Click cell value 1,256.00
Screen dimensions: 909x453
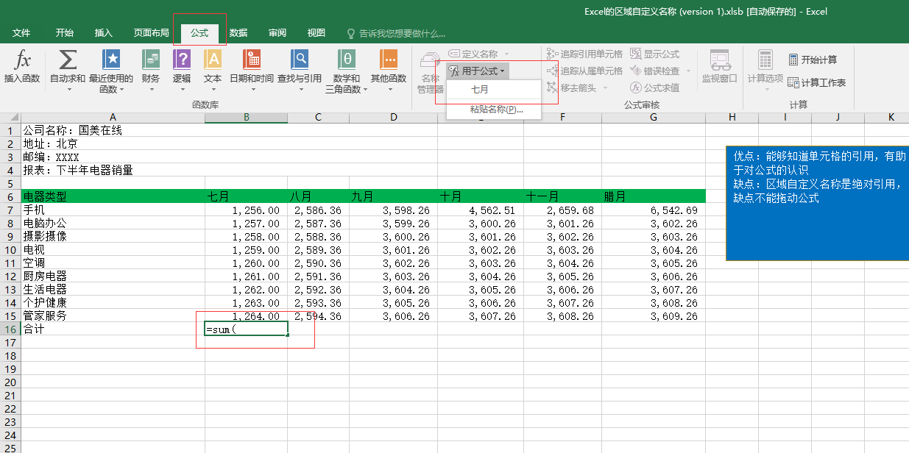pyautogui.click(x=247, y=210)
